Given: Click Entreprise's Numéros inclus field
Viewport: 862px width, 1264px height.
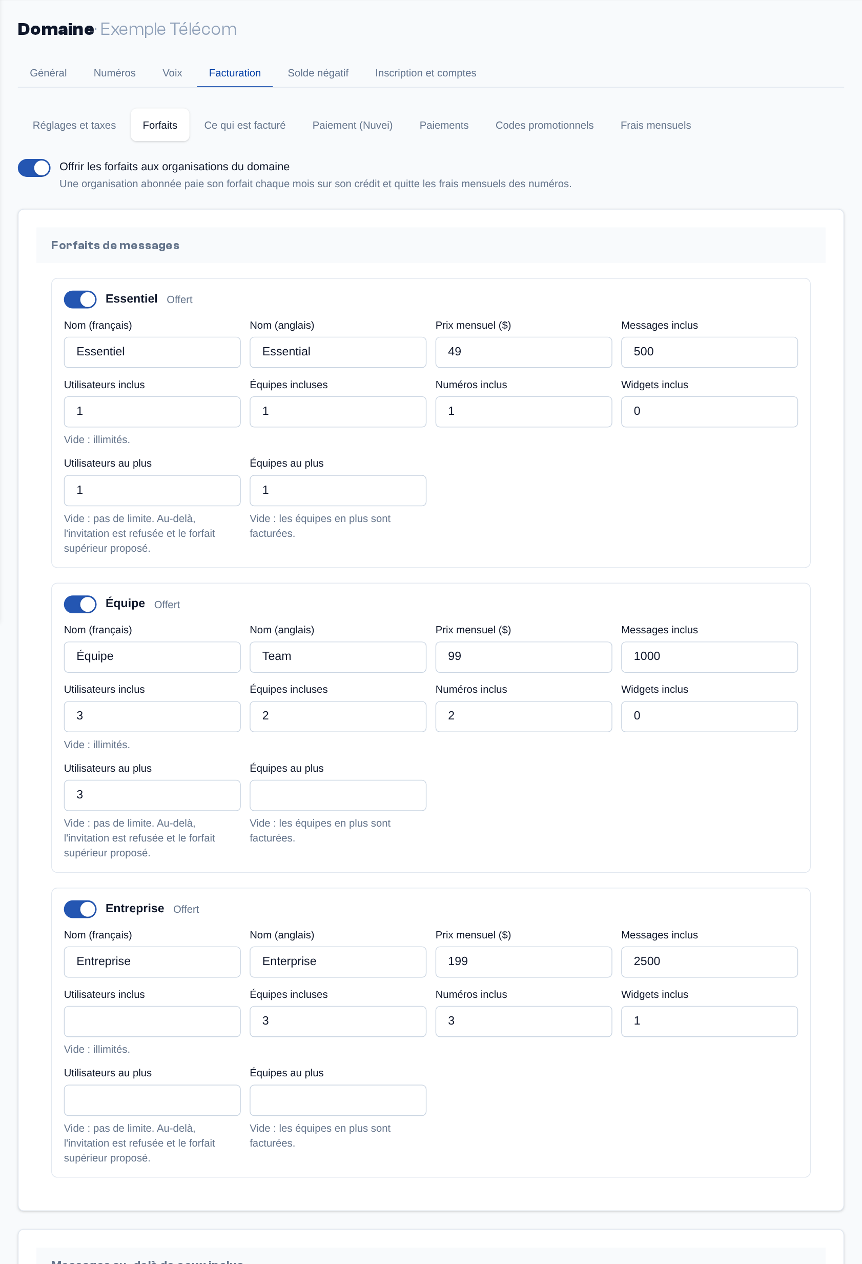Looking at the screenshot, I should click(x=523, y=1021).
